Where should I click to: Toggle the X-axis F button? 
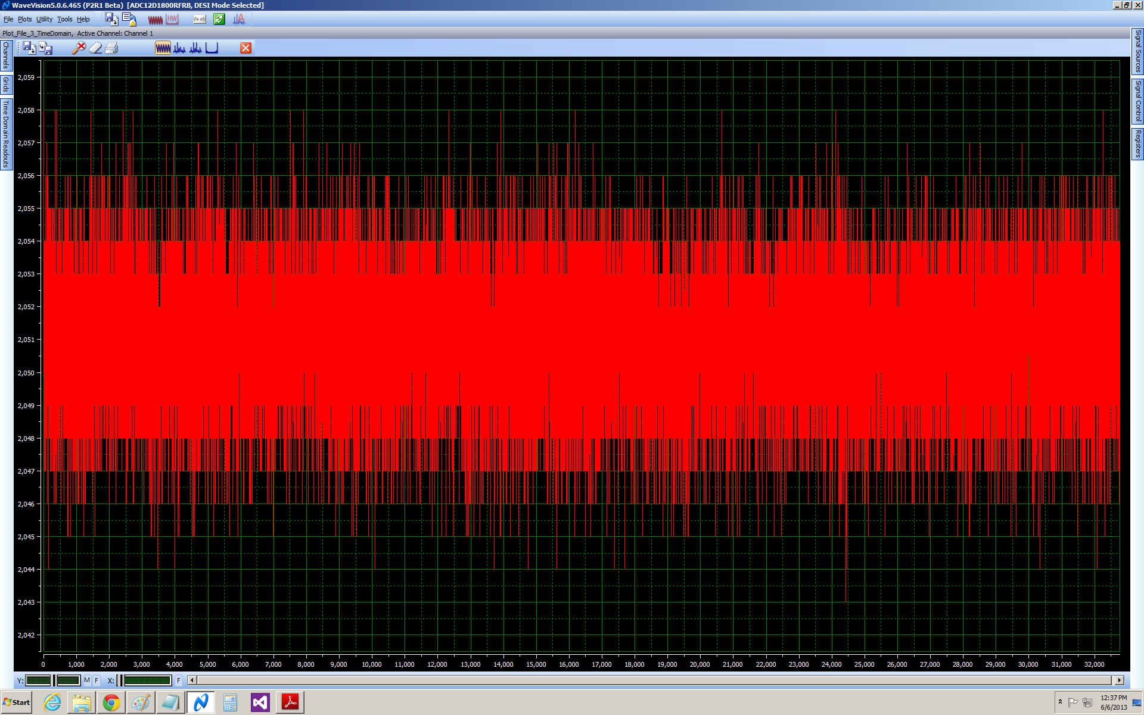(178, 680)
